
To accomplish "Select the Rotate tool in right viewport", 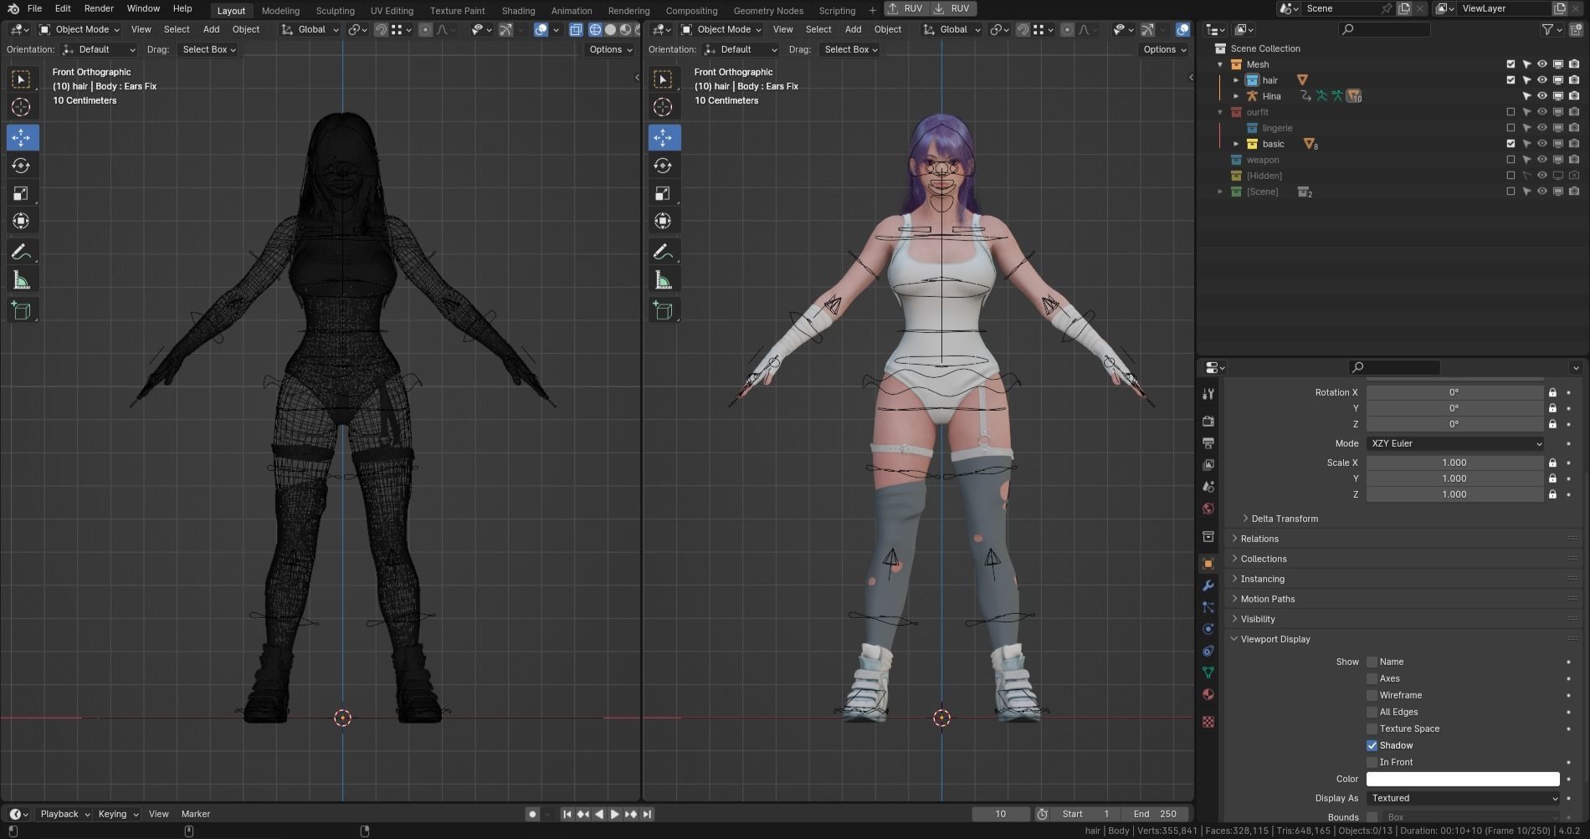I will 664,166.
